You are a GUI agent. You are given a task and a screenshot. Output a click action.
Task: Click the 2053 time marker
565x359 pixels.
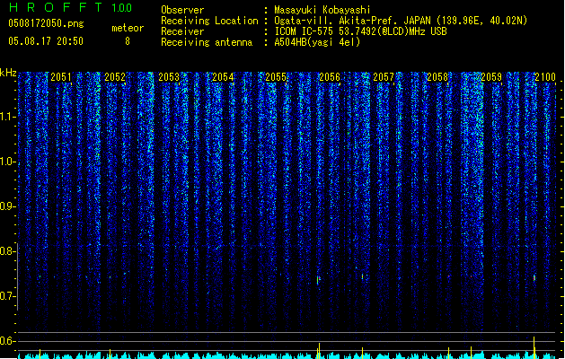tap(169, 77)
